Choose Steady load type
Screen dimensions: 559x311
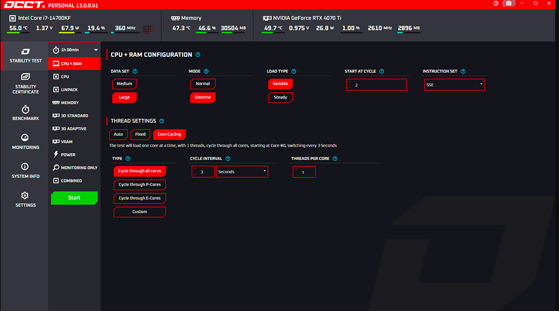(x=280, y=98)
